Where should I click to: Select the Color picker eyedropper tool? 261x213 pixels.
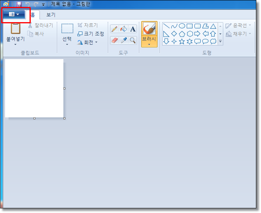[x=124, y=40]
